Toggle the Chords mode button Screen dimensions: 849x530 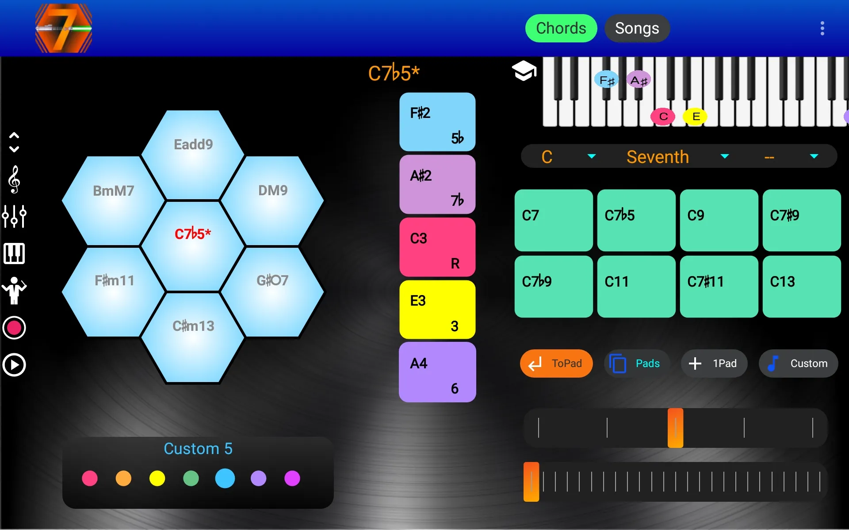[x=561, y=28]
